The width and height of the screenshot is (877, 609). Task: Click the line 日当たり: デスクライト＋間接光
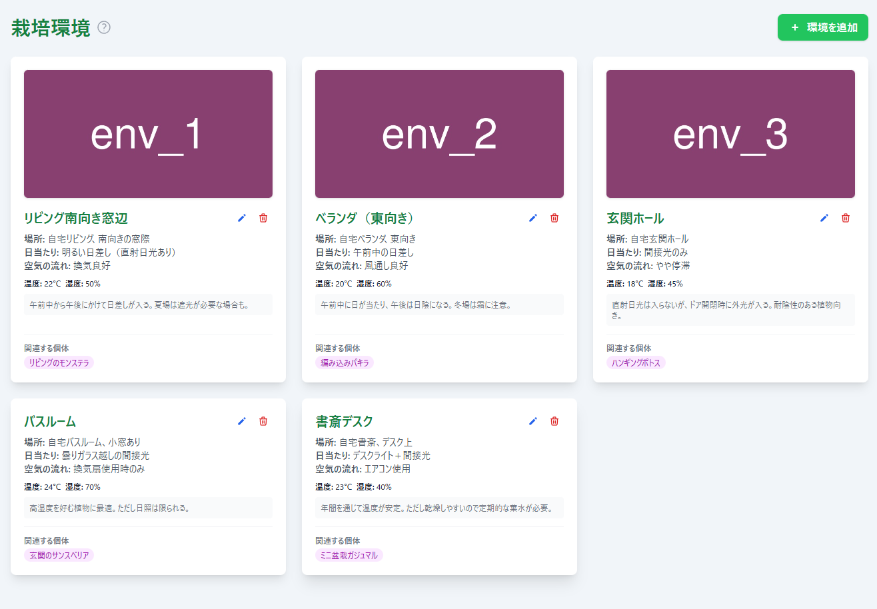pos(373,455)
